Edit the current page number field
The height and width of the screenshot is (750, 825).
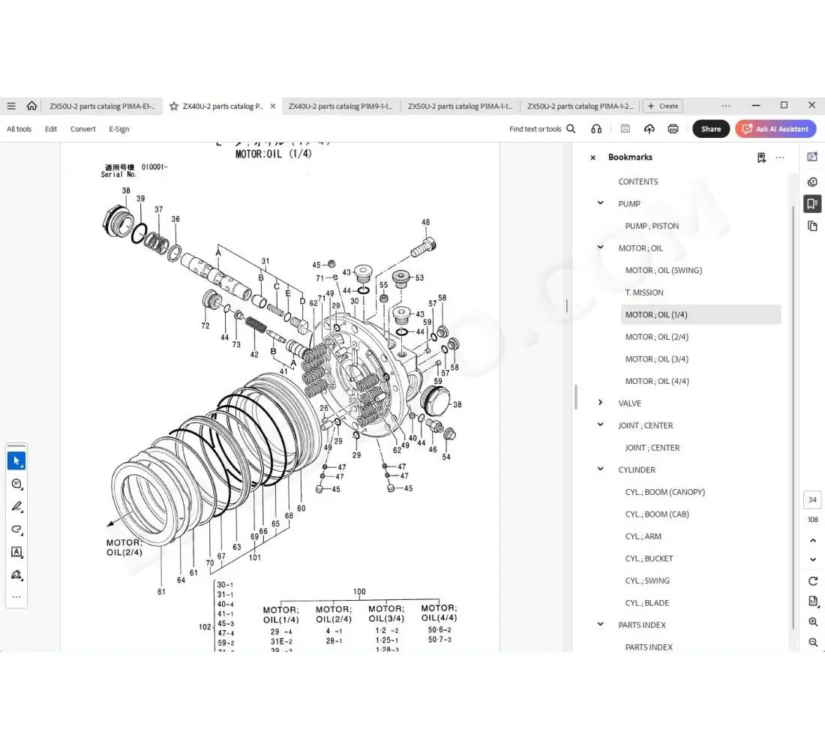[812, 499]
